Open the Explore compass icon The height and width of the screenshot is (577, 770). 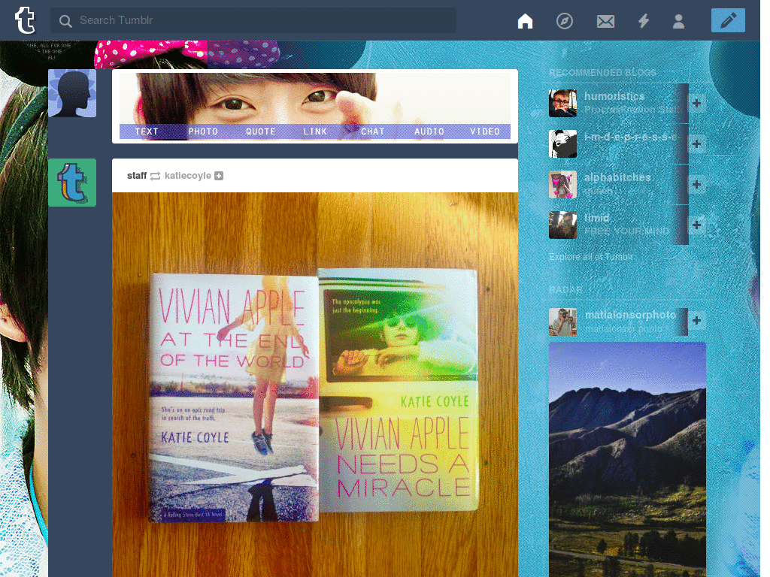[565, 21]
